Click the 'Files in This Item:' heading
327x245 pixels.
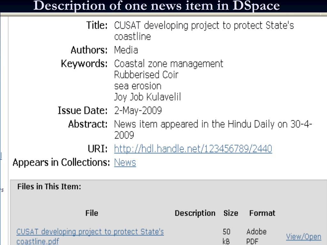49,186
